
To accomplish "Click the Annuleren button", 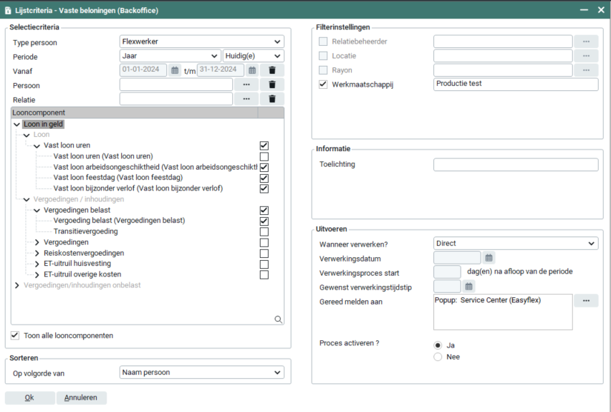I will click(82, 398).
